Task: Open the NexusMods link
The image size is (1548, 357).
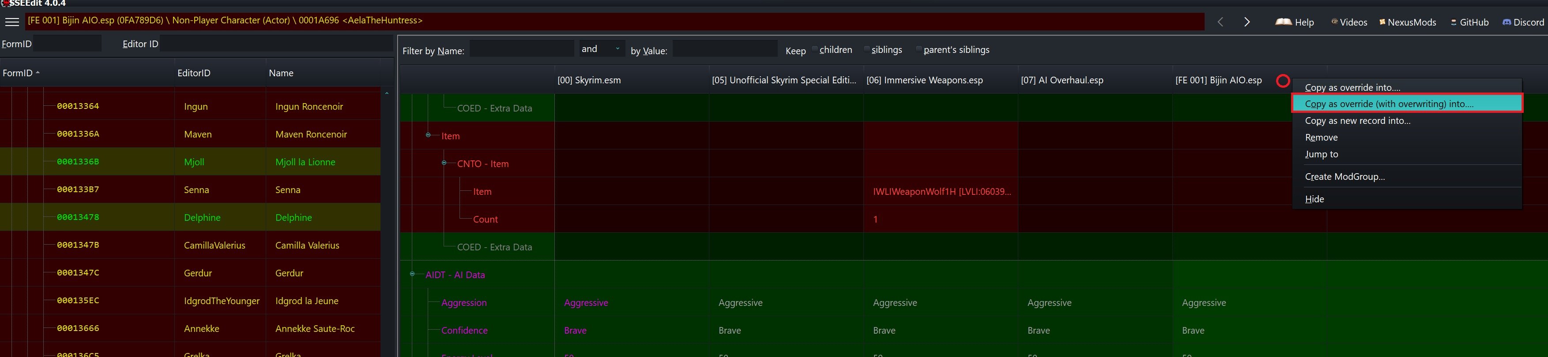Action: coord(1407,22)
